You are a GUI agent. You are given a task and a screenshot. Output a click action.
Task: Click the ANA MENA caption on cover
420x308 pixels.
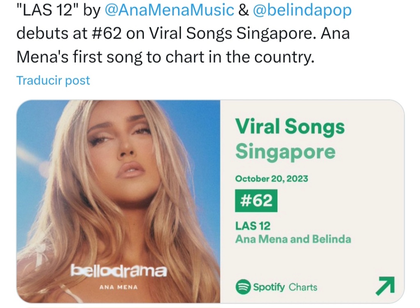[x=119, y=287]
